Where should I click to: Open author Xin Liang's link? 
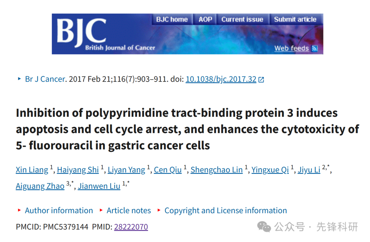(32, 170)
